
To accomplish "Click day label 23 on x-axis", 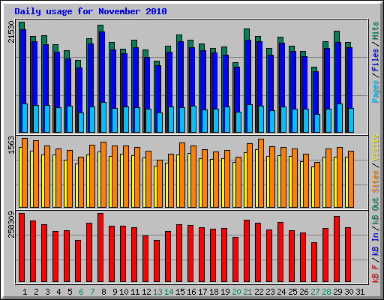I will 270,292.
